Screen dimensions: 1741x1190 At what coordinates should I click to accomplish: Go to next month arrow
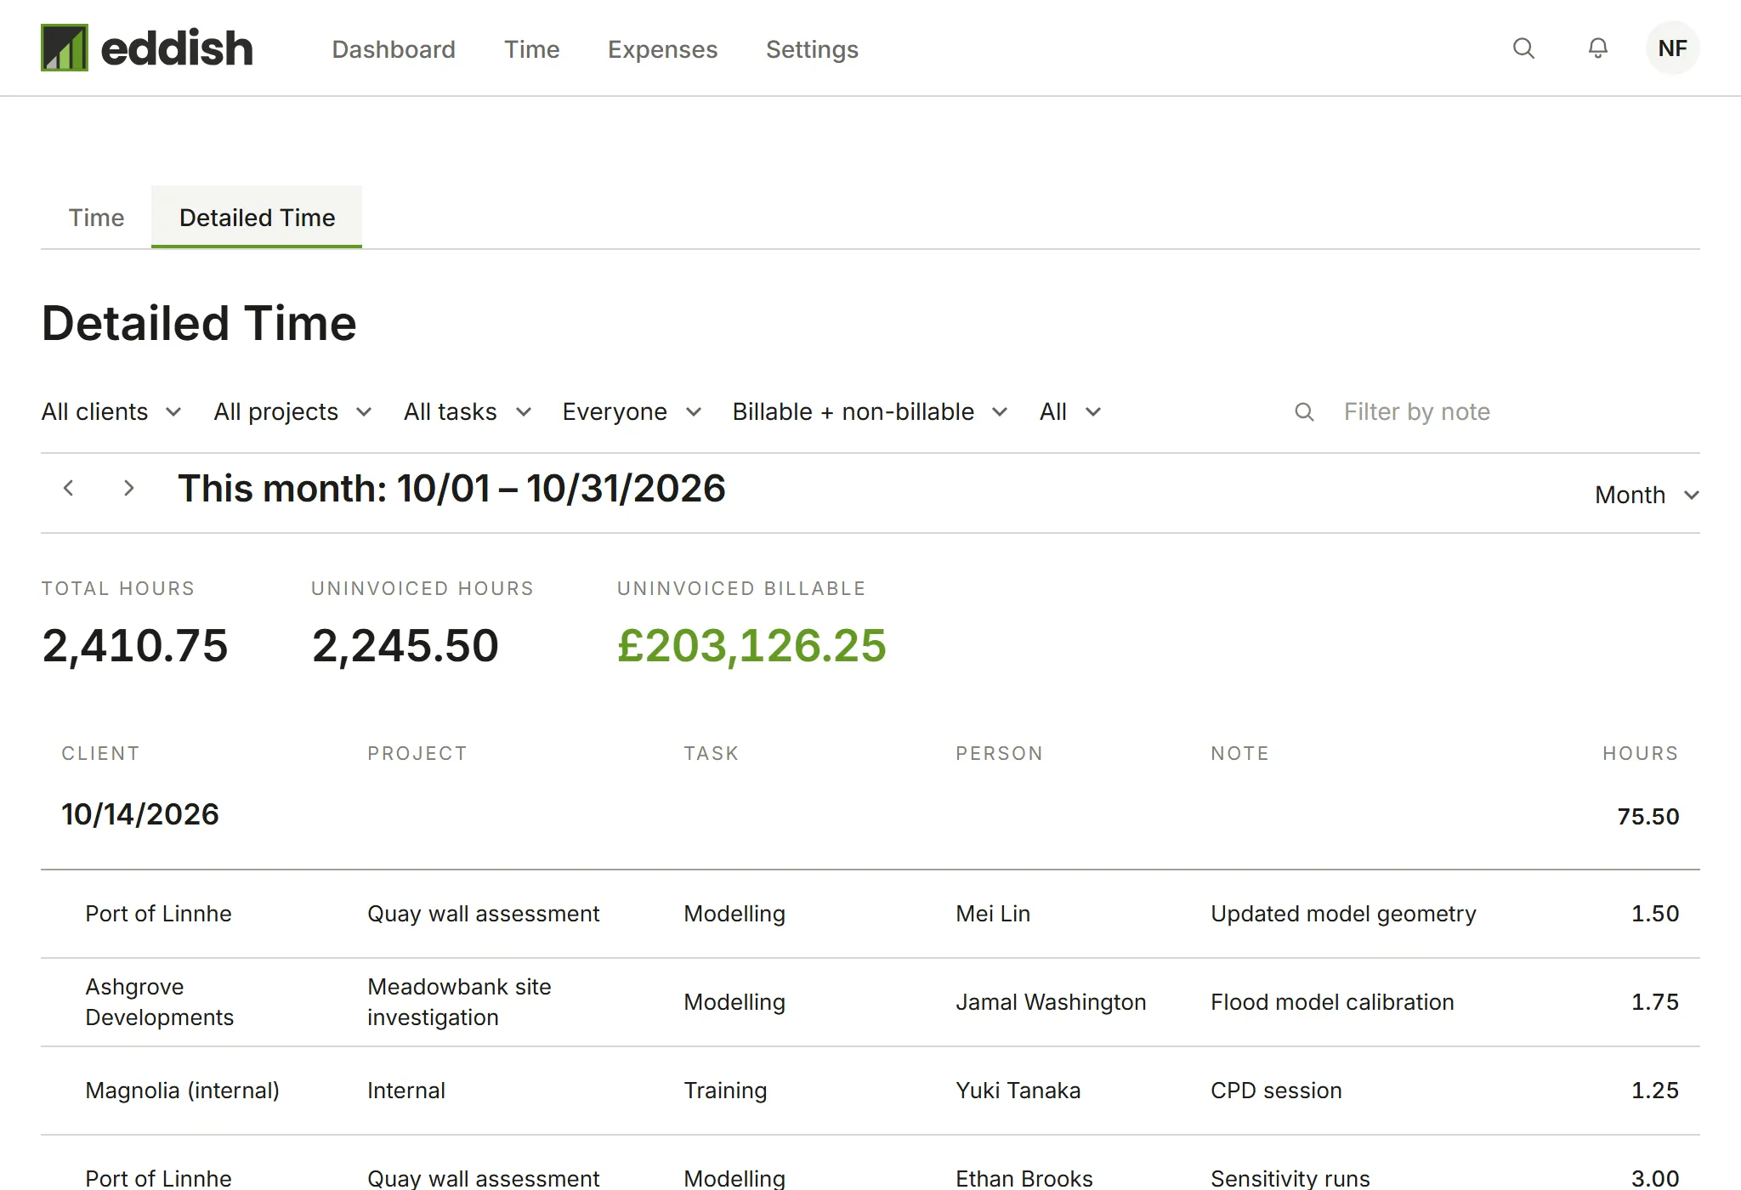[x=128, y=488]
